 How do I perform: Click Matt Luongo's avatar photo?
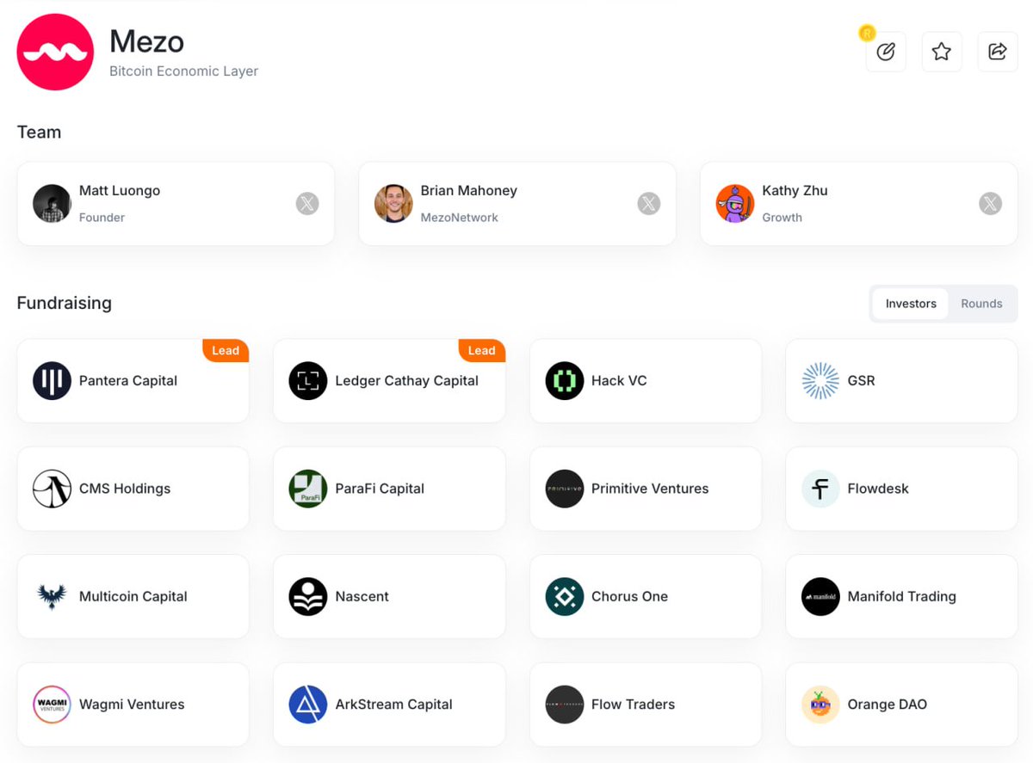point(52,204)
